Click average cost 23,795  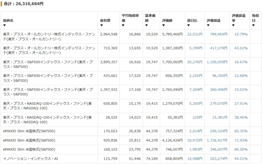[135, 149]
